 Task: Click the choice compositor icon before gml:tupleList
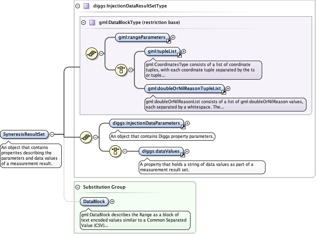[x=121, y=69]
